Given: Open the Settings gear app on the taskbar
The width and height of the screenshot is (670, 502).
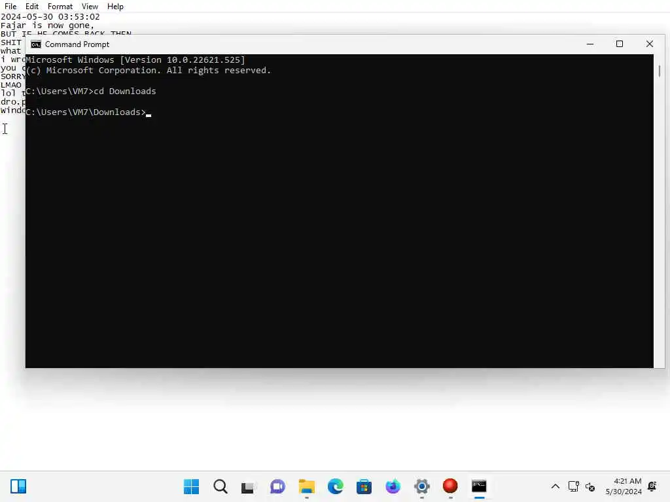Looking at the screenshot, I should point(422,486).
